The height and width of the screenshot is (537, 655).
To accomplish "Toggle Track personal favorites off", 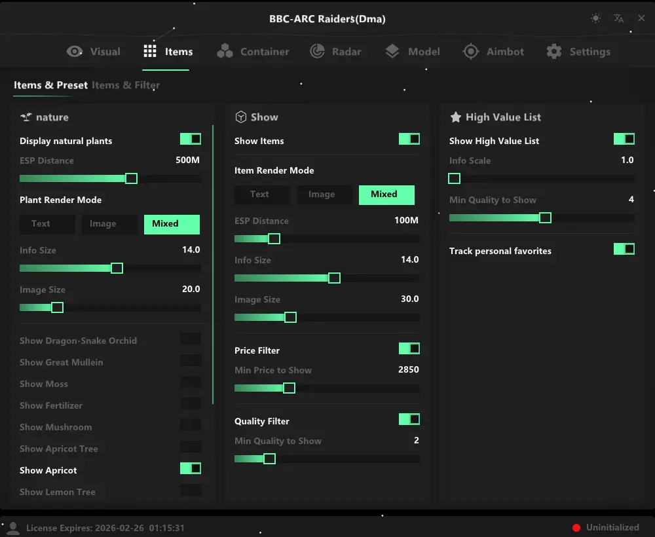I will point(624,250).
